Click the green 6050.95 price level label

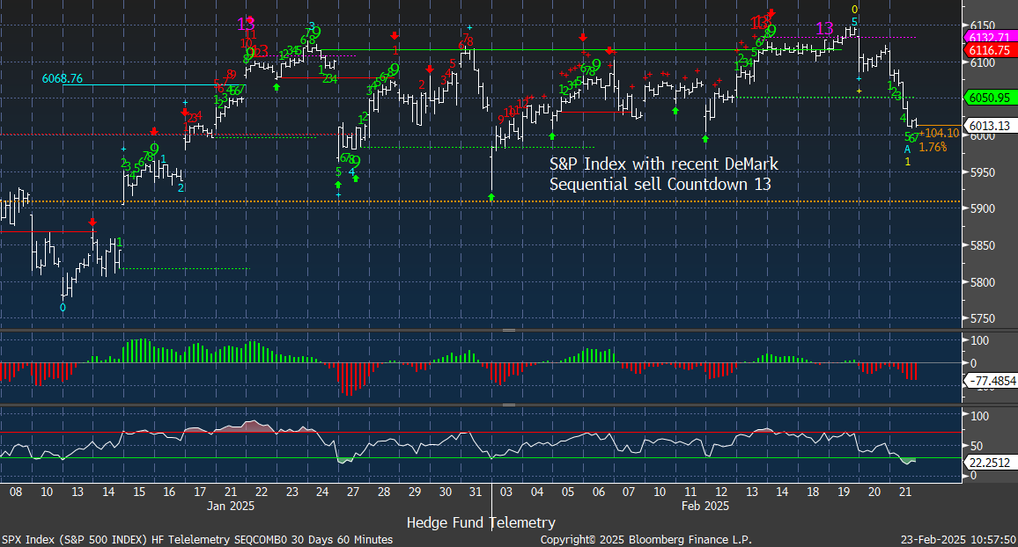point(991,98)
